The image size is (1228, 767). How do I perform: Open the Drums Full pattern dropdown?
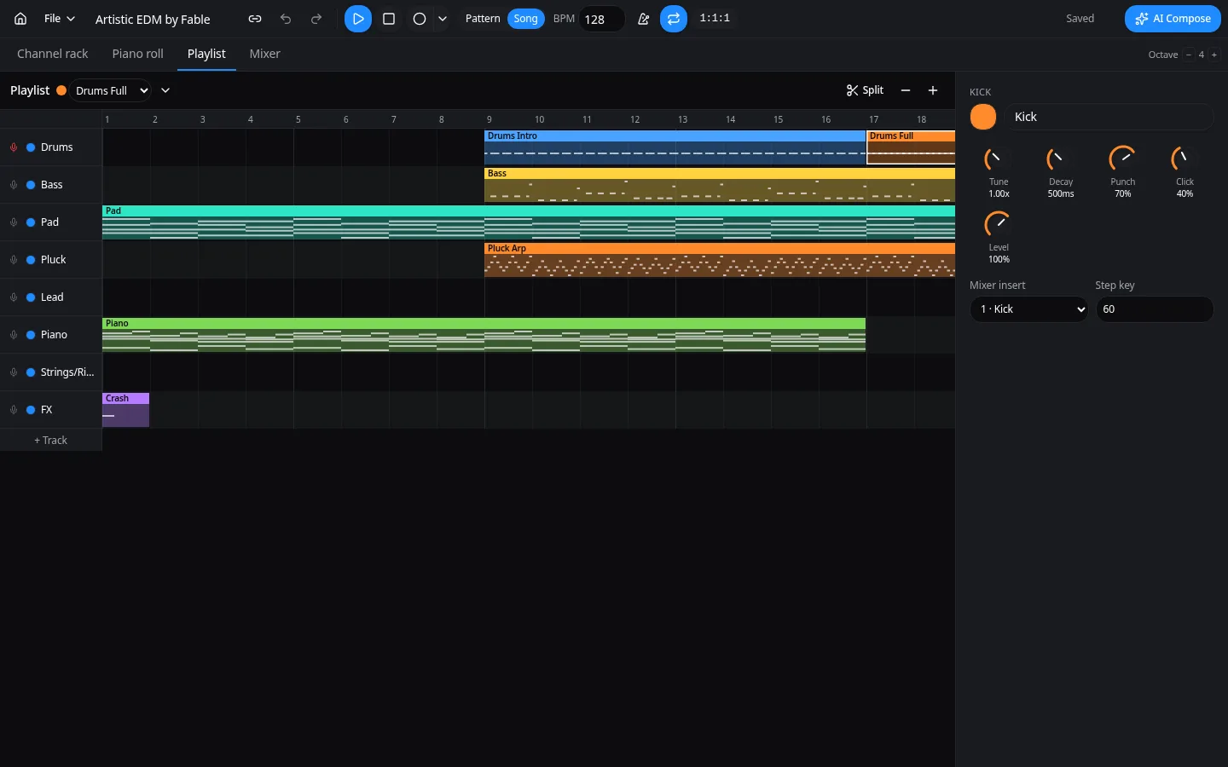pos(111,90)
